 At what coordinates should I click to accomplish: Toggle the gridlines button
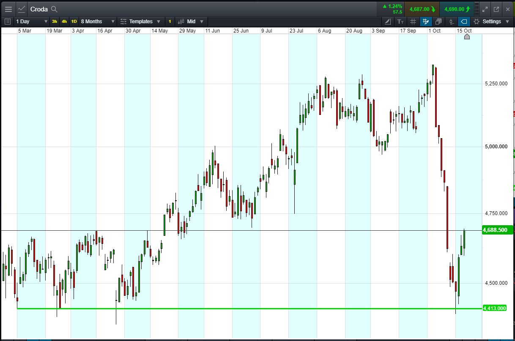coord(413,22)
